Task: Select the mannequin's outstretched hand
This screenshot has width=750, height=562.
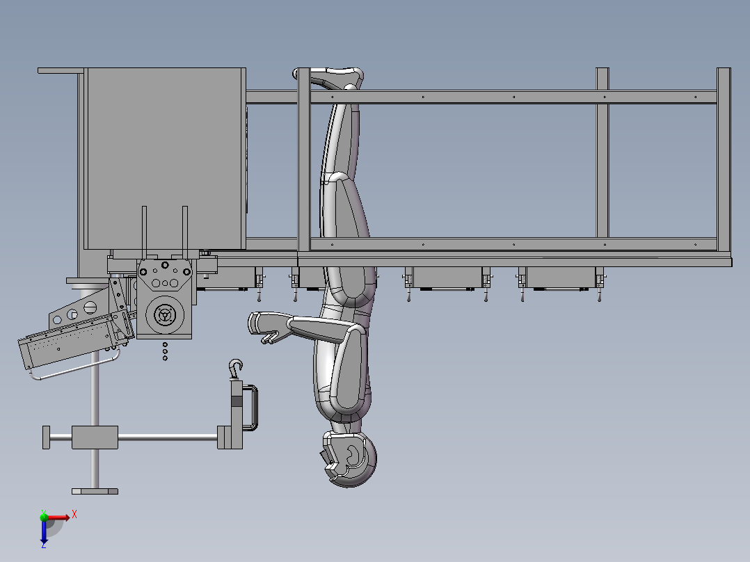Action: (269, 327)
